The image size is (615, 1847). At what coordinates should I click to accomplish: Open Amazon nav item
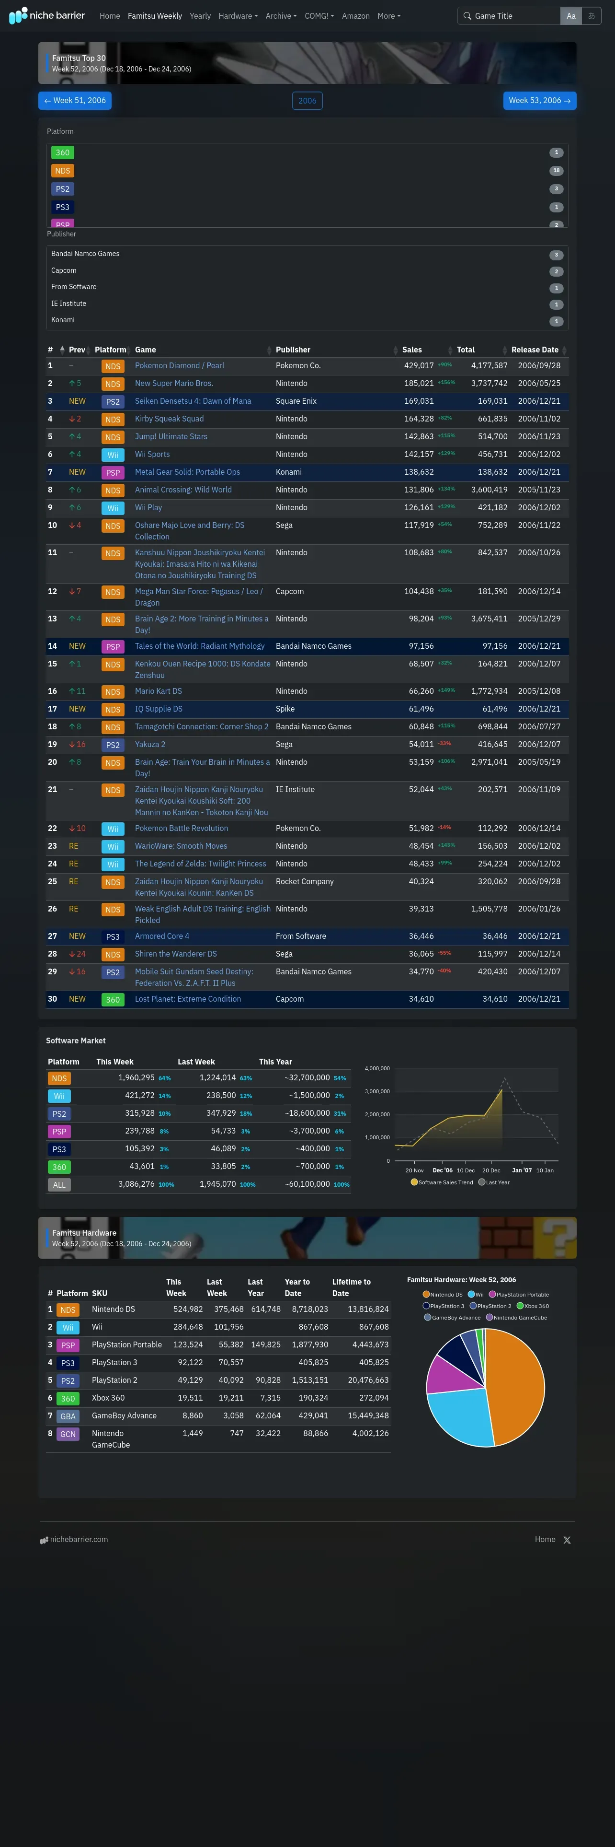pos(356,16)
